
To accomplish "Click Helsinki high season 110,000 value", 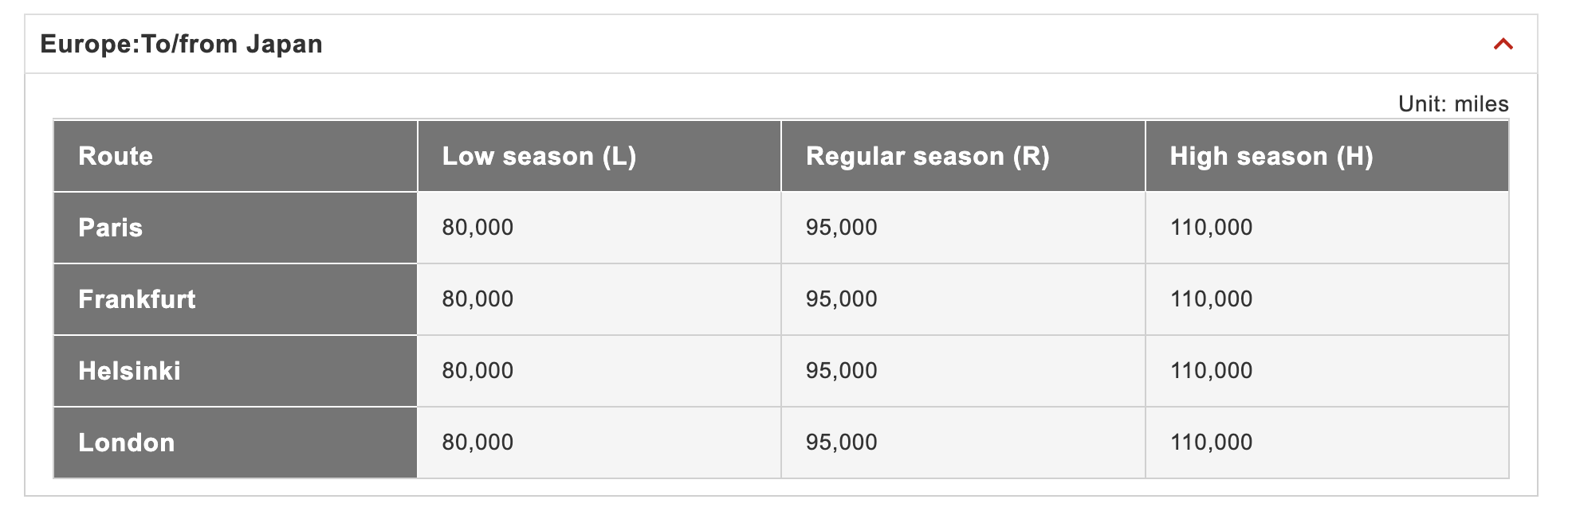I will [1211, 371].
